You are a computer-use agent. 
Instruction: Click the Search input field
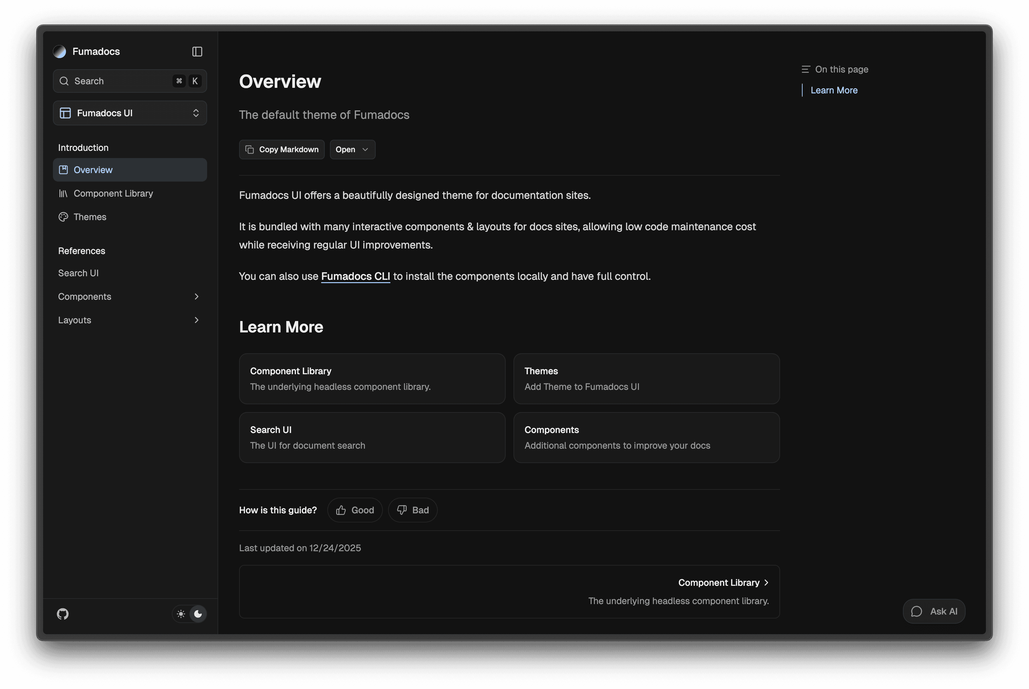tap(119, 81)
